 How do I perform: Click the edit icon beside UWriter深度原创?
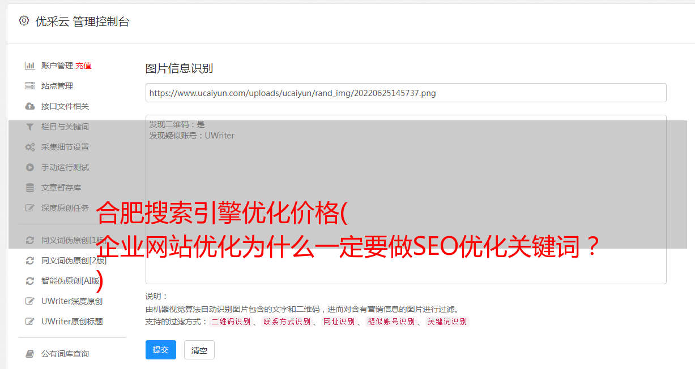(x=30, y=301)
